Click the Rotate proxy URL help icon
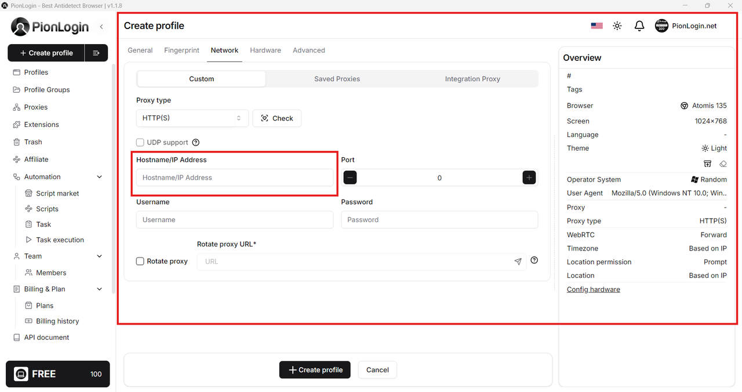Viewport: 742px width, 392px height. tap(534, 260)
